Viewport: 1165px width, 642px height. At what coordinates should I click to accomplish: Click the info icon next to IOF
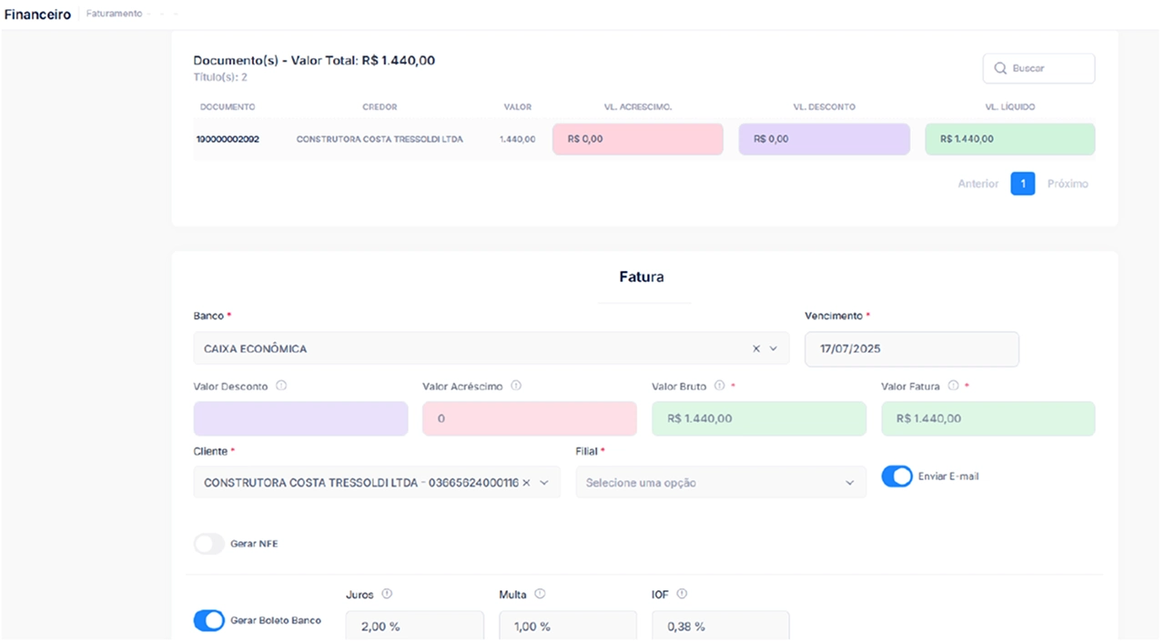pos(682,594)
